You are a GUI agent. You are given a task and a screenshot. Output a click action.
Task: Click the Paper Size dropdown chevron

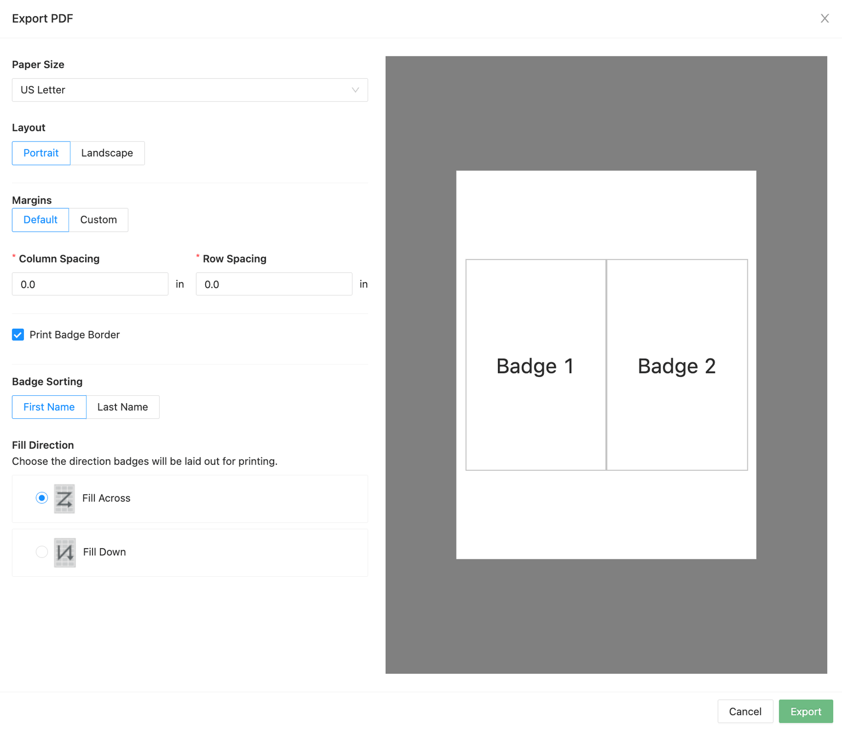pos(355,90)
